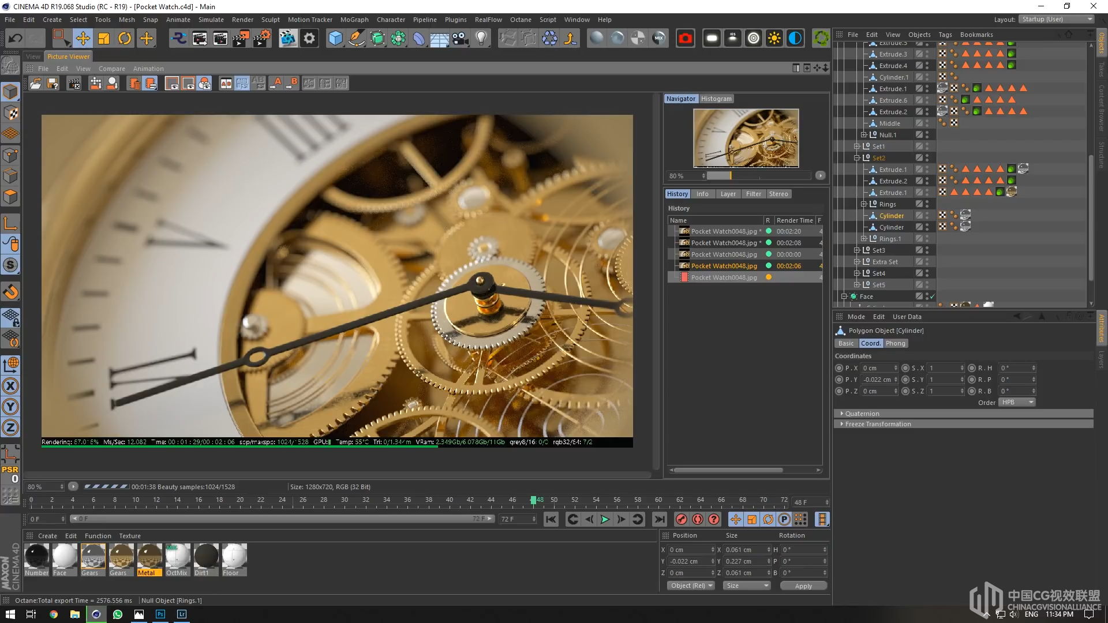
Task: Play the animation forward
Action: click(x=605, y=519)
